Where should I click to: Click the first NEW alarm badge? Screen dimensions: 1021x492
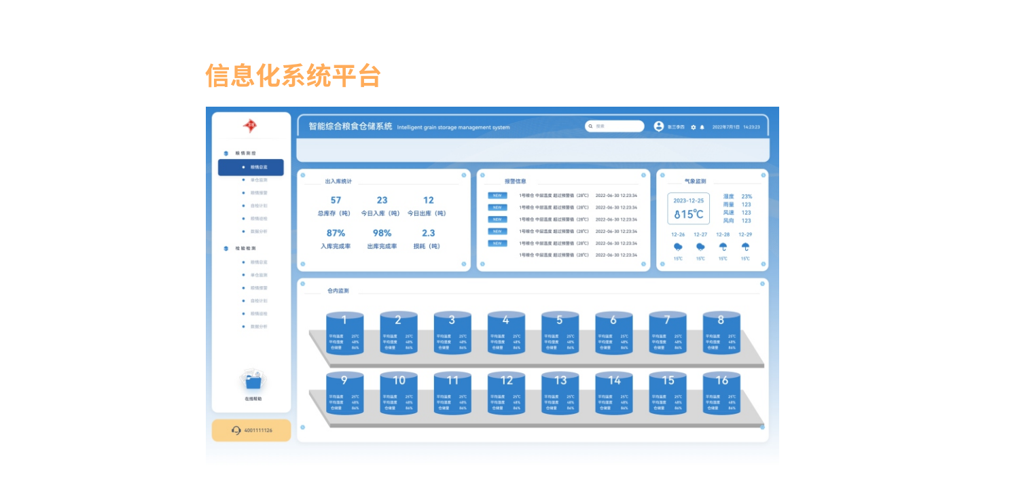click(497, 196)
